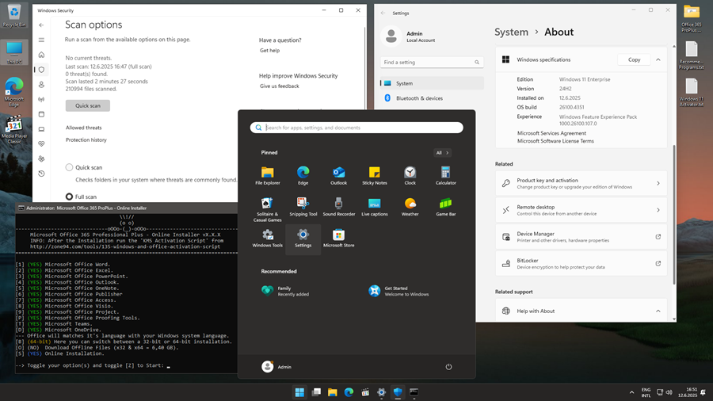
Task: Select System in Settings sidebar
Action: (432, 83)
